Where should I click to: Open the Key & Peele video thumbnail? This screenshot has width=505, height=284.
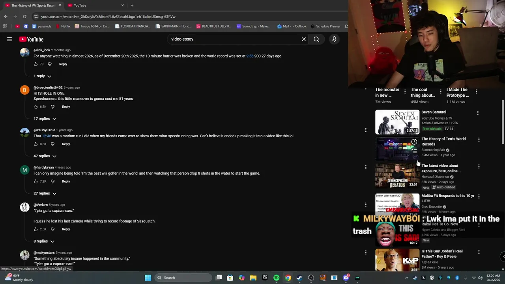pos(397,260)
